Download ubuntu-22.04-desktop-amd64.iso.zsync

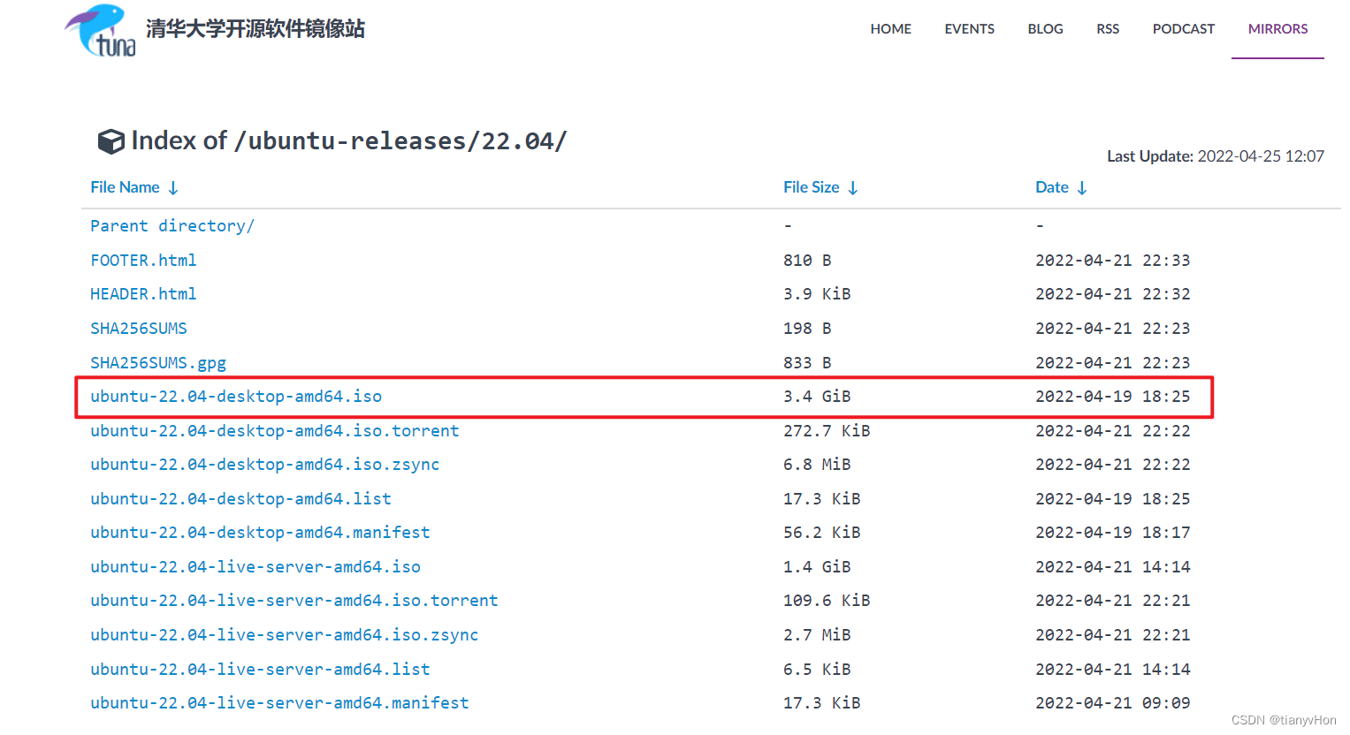click(x=265, y=465)
